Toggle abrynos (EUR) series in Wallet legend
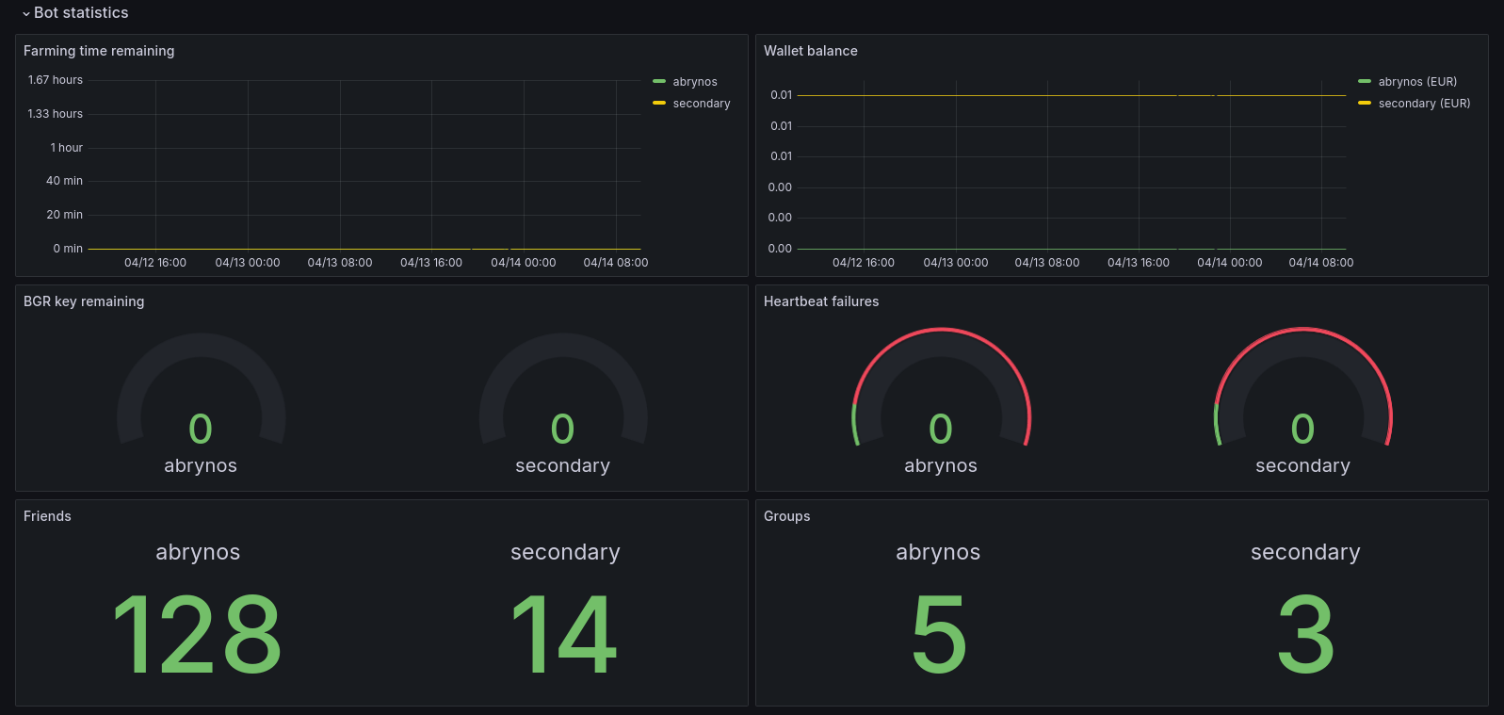 click(1417, 82)
